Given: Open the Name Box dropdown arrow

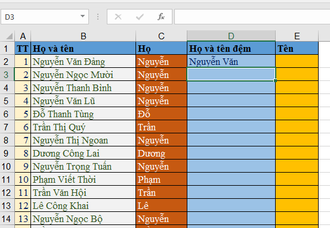Looking at the screenshot, I should pos(83,17).
